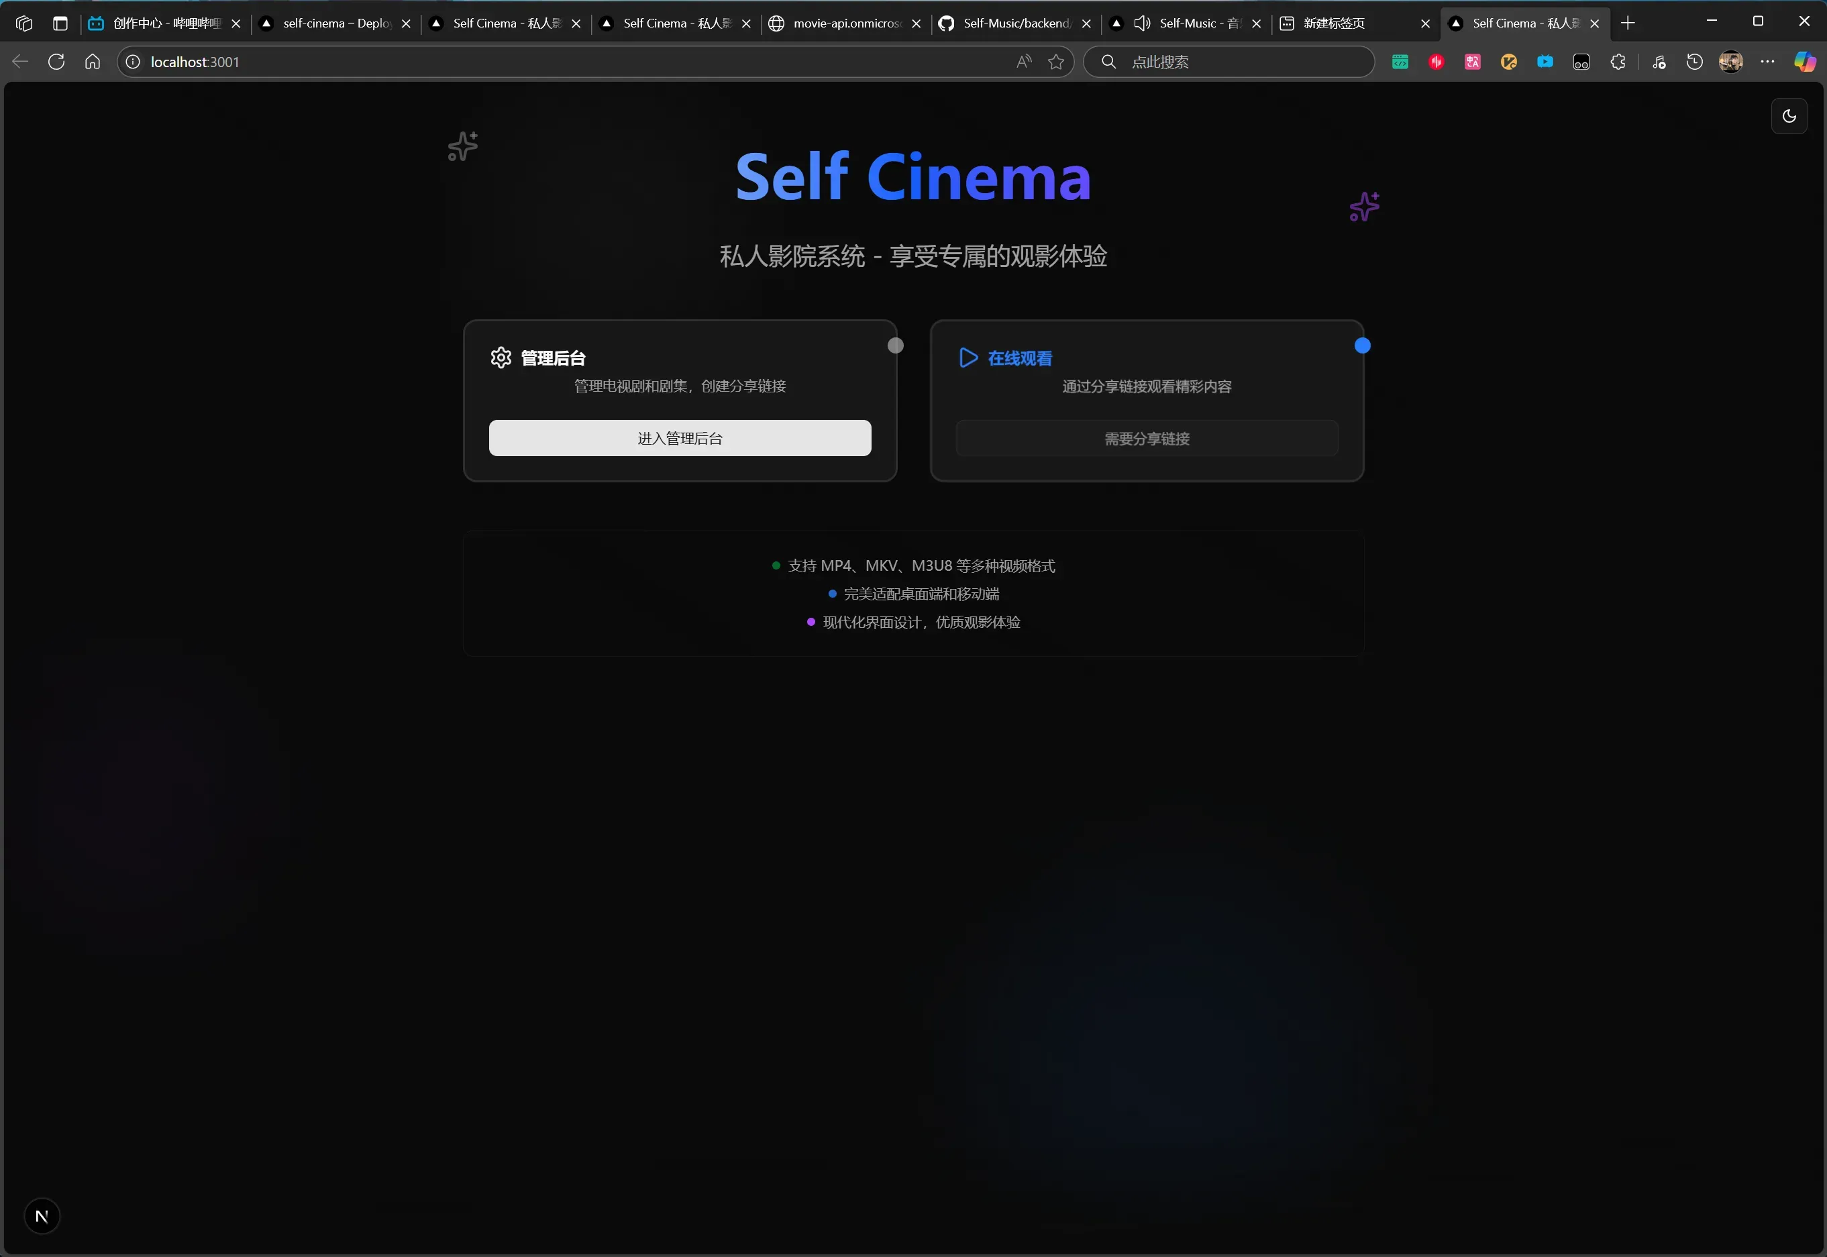Open browser extensions puzzle icon
The width and height of the screenshot is (1827, 1257).
(x=1618, y=62)
